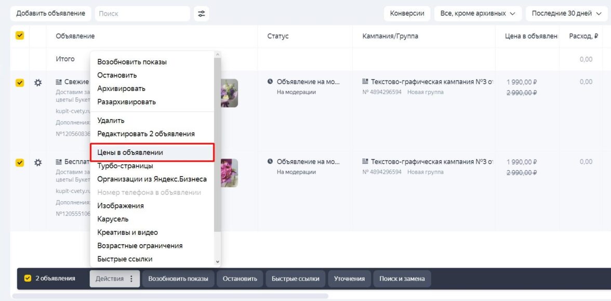Click the three-dot icon on Действия button

[131, 279]
